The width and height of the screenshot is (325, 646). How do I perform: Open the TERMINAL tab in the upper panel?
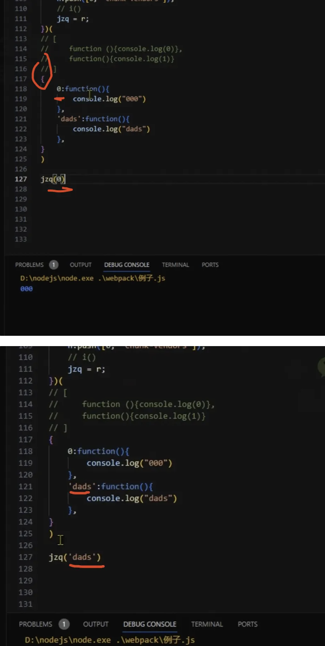click(x=175, y=265)
